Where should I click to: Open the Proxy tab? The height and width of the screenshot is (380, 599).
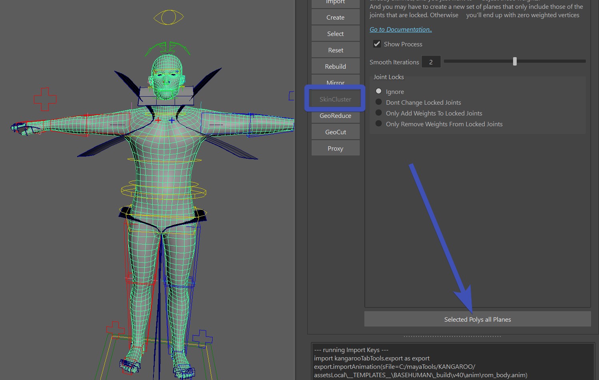click(335, 148)
